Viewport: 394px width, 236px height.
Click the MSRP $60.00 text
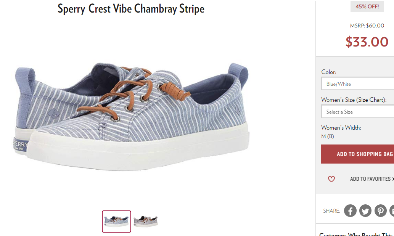(367, 26)
